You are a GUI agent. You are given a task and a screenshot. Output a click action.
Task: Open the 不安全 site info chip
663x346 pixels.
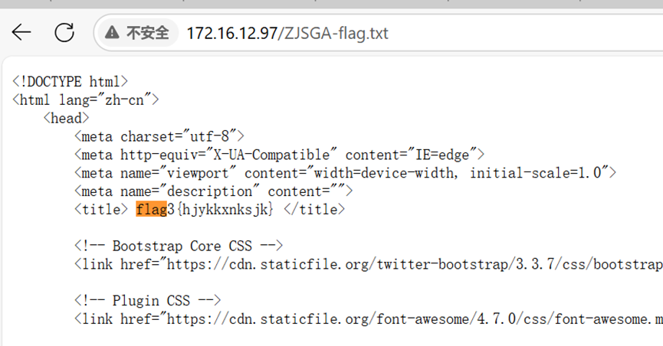[x=138, y=32]
